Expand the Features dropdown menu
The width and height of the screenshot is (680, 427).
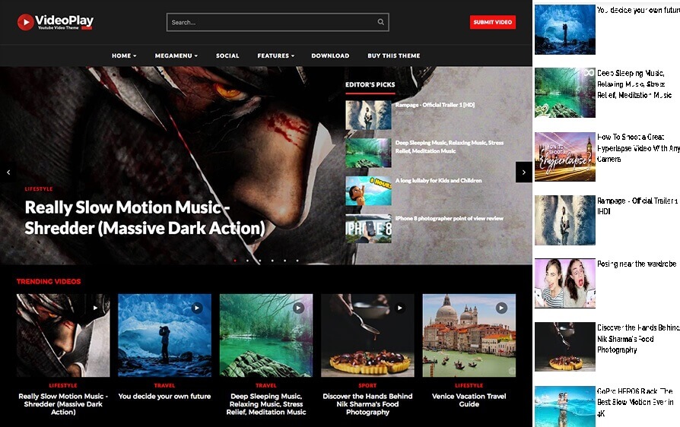tap(276, 55)
